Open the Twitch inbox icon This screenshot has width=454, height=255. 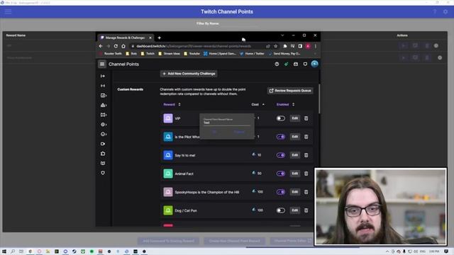click(x=296, y=64)
